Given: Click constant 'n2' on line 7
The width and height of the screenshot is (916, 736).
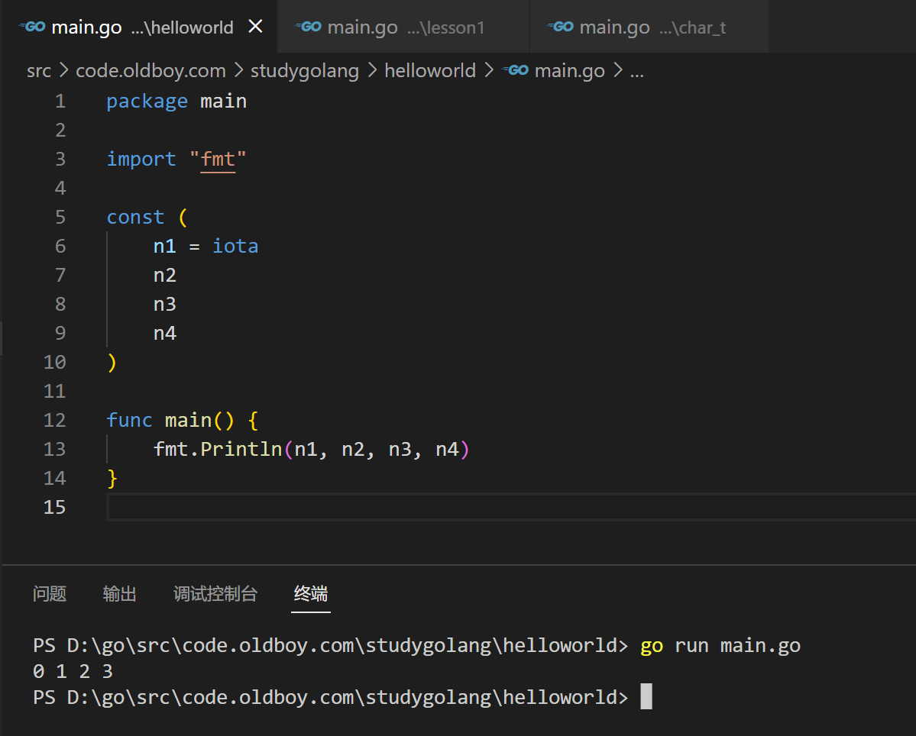Looking at the screenshot, I should click(165, 276).
